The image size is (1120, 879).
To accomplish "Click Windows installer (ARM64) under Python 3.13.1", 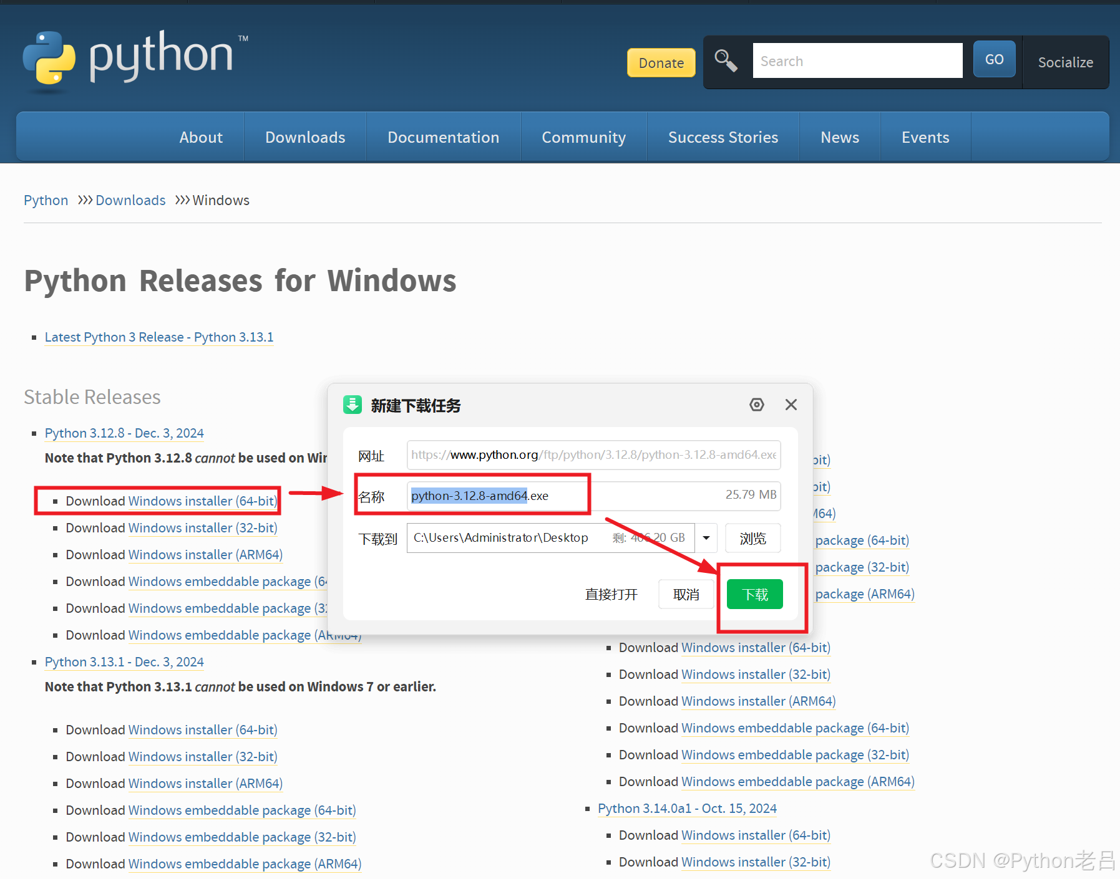I will [205, 784].
